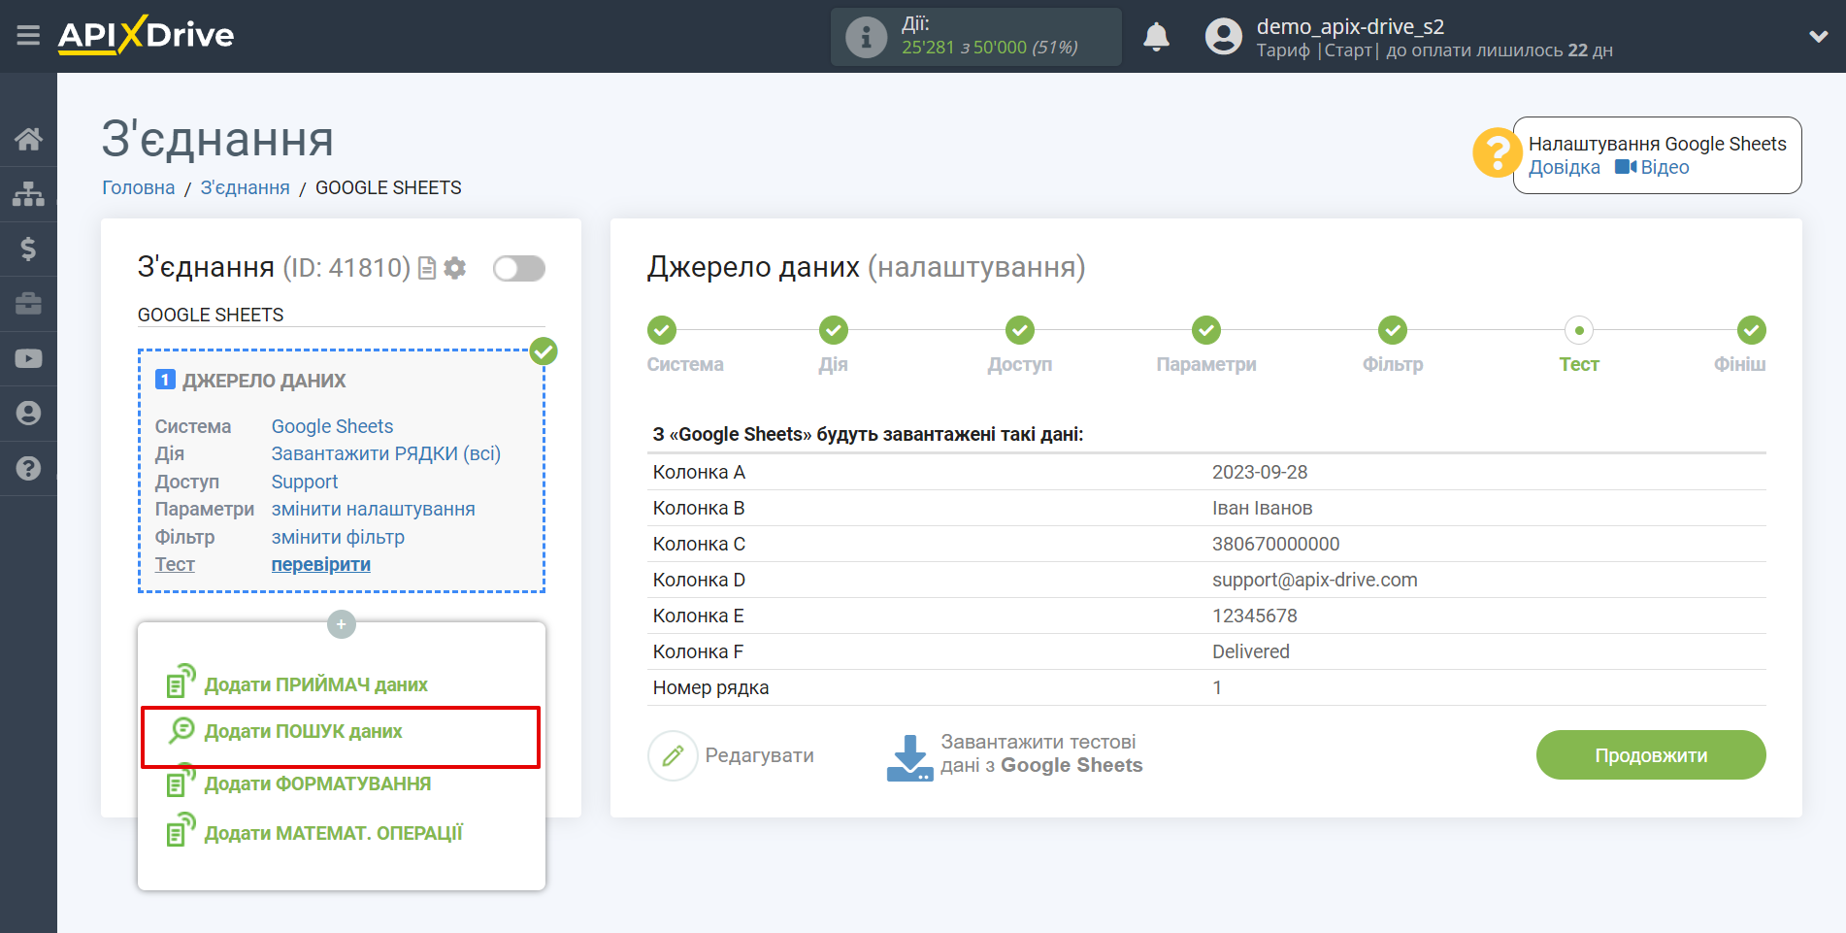Viewport: 1846px width, 933px height.
Task: Toggle the connection on/off switch
Action: [x=519, y=268]
